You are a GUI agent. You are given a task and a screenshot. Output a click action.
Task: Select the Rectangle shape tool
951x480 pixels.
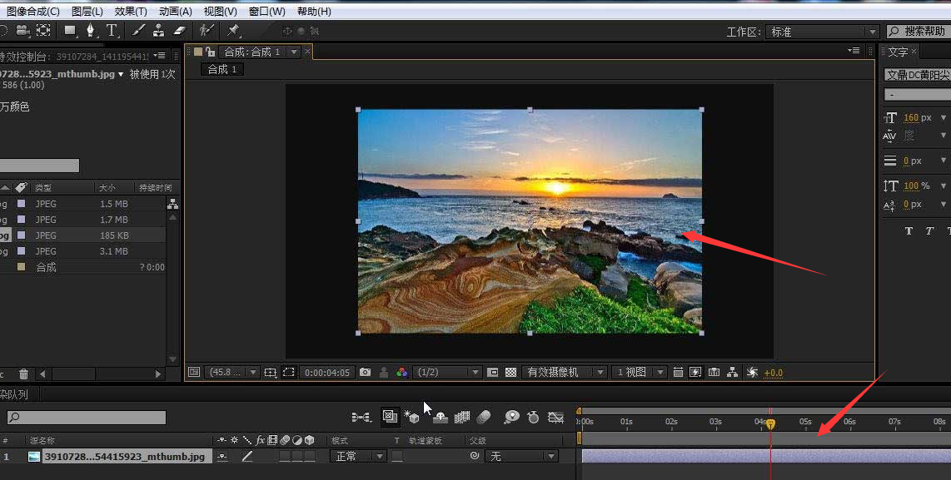coord(70,31)
